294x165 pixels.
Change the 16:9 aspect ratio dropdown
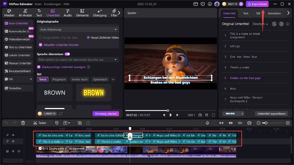point(191,115)
